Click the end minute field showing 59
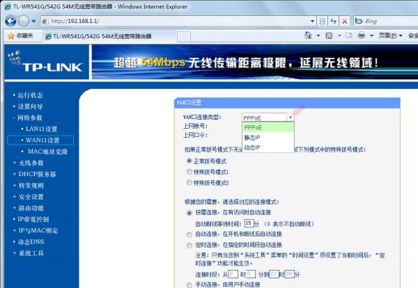The width and height of the screenshot is (418, 288). [x=290, y=274]
